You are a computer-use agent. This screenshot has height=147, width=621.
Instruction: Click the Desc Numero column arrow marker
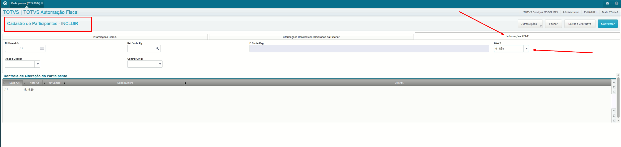[x=65, y=83]
